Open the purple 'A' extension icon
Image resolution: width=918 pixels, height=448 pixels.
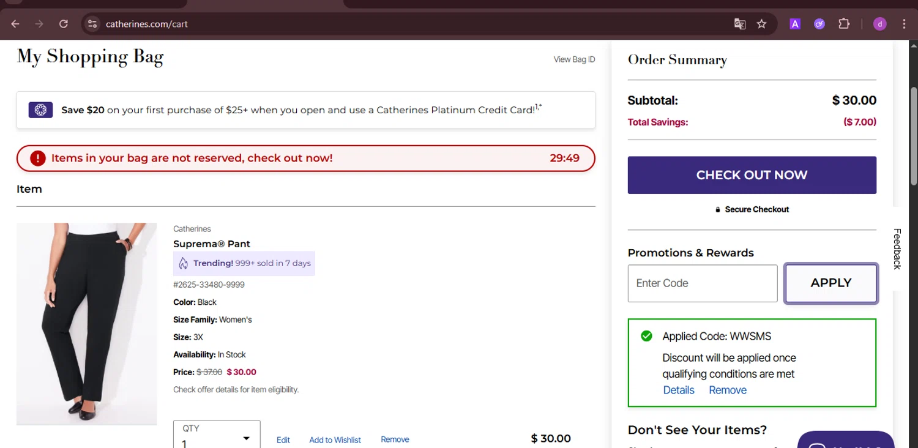click(795, 24)
